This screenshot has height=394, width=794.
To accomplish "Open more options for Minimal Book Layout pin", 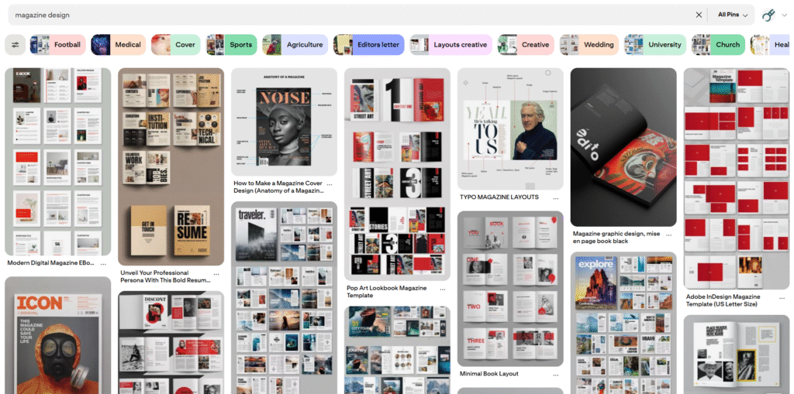I will (x=557, y=374).
